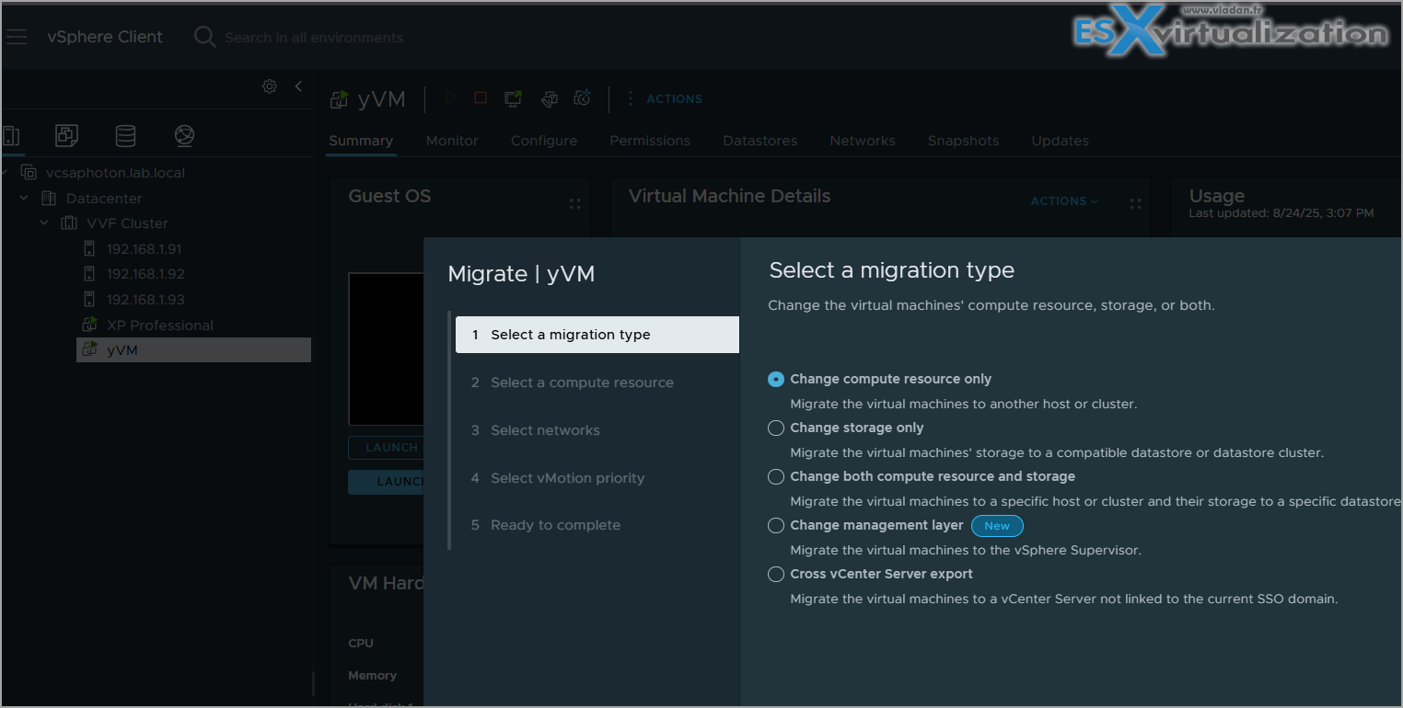The image size is (1403, 708).
Task: Click the outlined LAUNCH console button
Action: coord(386,448)
